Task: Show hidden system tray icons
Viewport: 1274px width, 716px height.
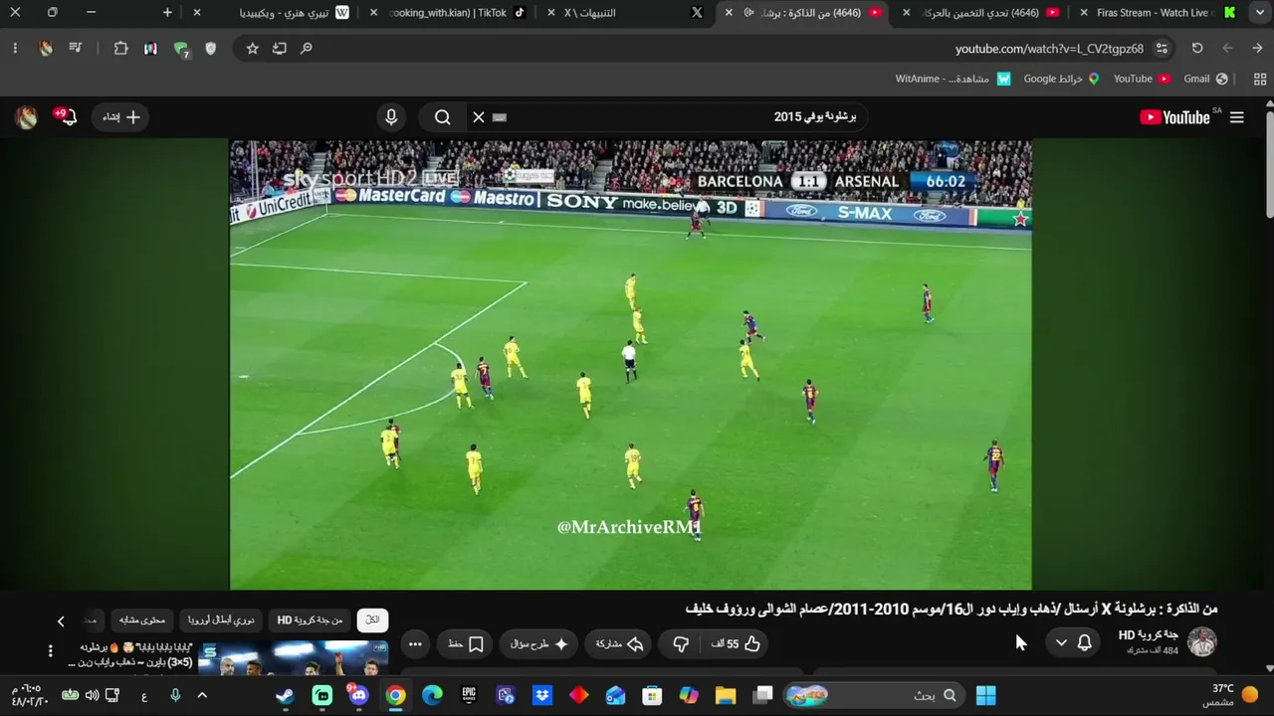Action: click(x=202, y=695)
